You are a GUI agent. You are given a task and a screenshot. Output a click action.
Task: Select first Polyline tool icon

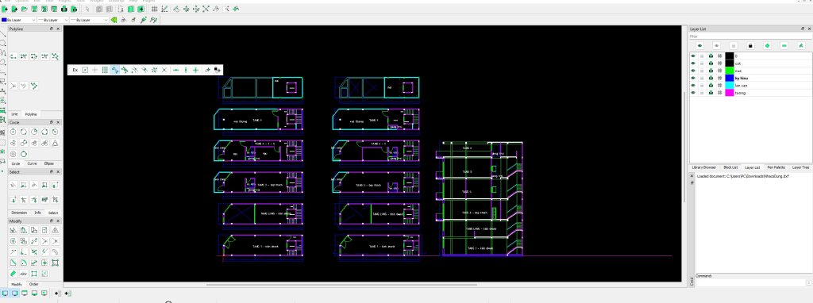13,56
